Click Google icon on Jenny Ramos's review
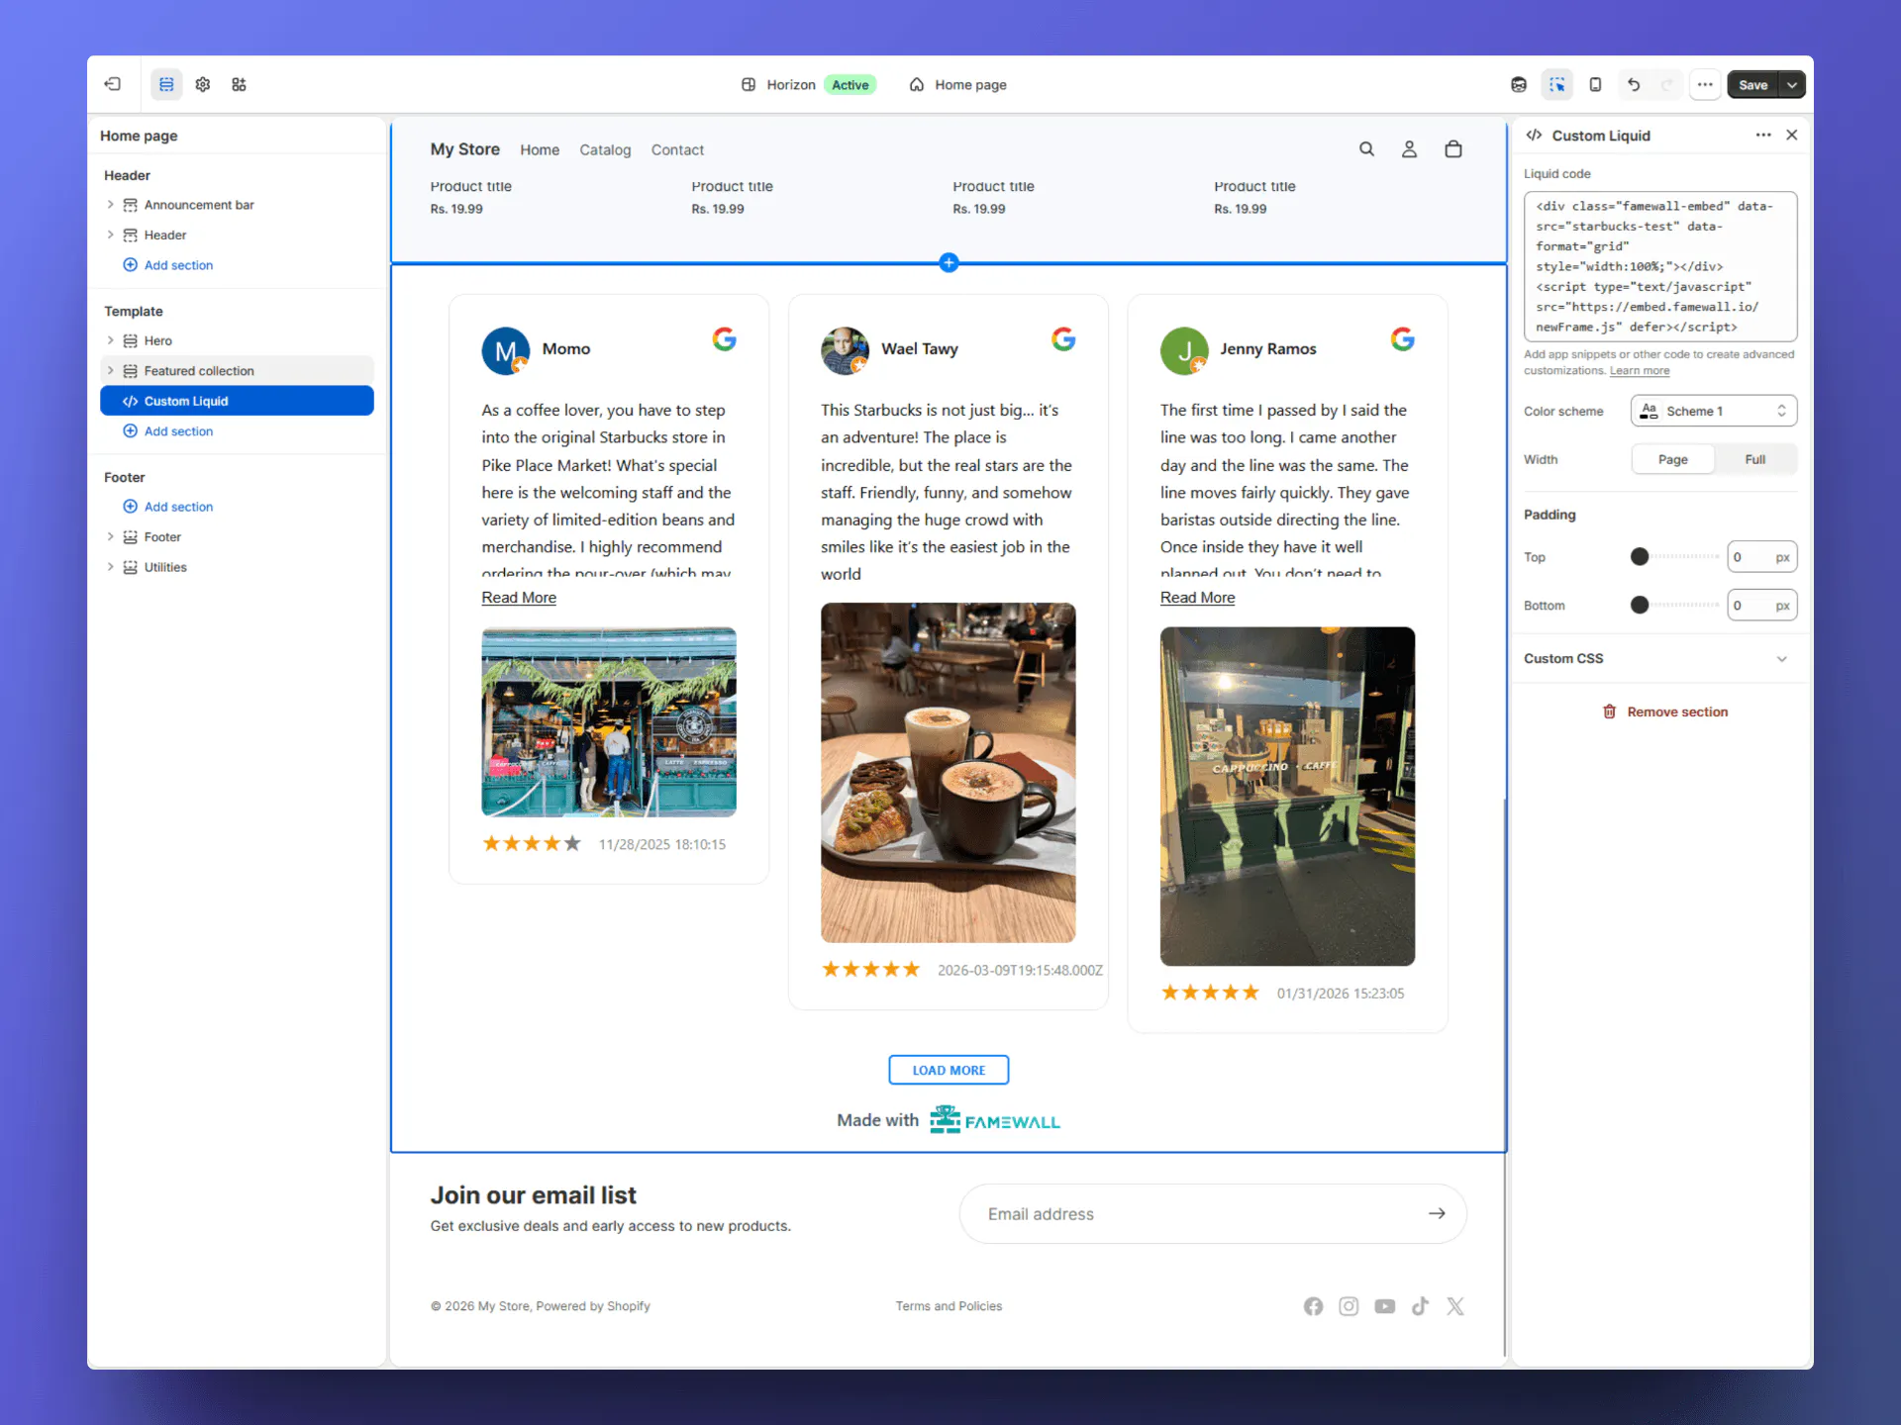This screenshot has width=1901, height=1425. pyautogui.click(x=1402, y=339)
